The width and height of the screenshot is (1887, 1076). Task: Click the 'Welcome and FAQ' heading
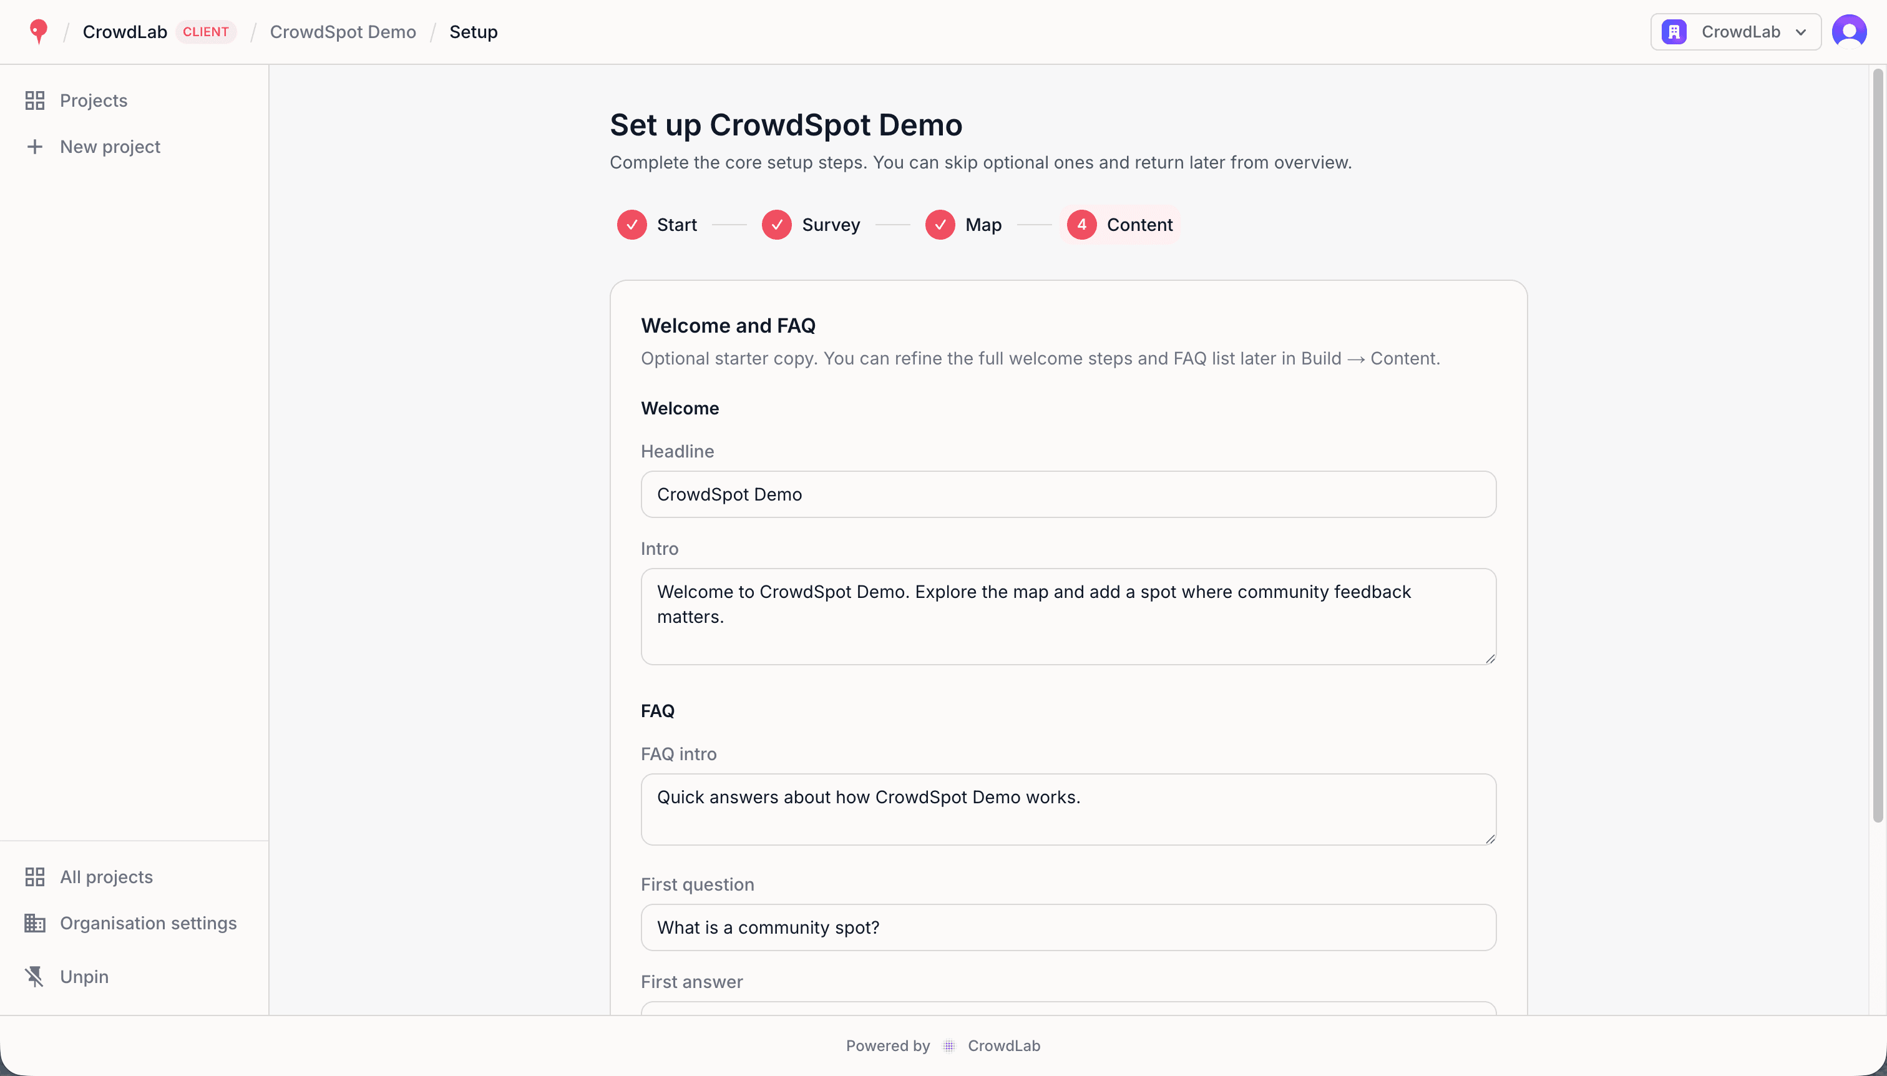pyautogui.click(x=728, y=326)
